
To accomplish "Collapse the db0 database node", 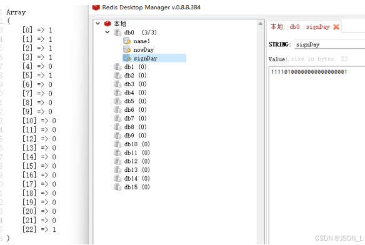I will coord(107,32).
